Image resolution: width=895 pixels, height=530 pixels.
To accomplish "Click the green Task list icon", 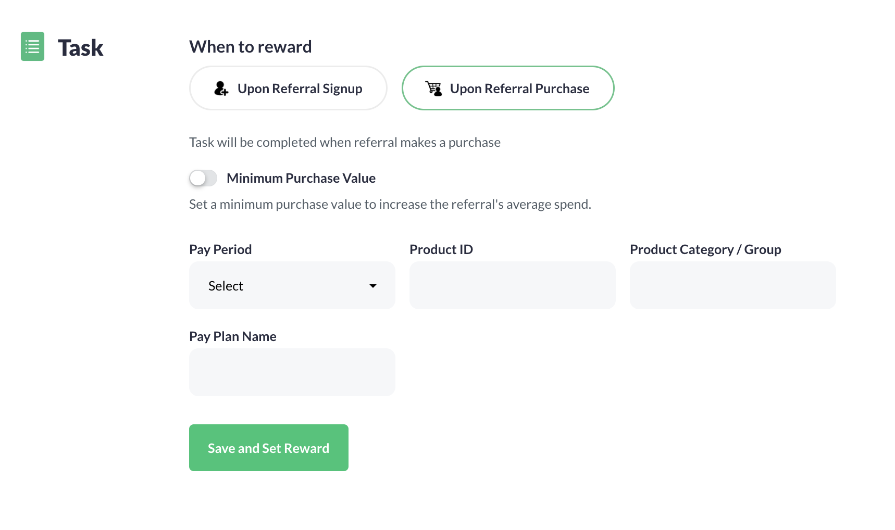I will coord(32,46).
